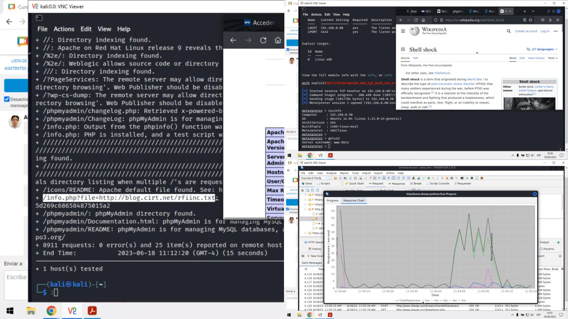Close the ZAP Scan Progress dialog
The height and width of the screenshot is (319, 568).
[x=535, y=194]
